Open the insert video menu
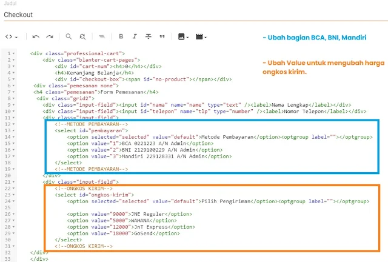The height and width of the screenshot is (262, 388). (x=201, y=36)
